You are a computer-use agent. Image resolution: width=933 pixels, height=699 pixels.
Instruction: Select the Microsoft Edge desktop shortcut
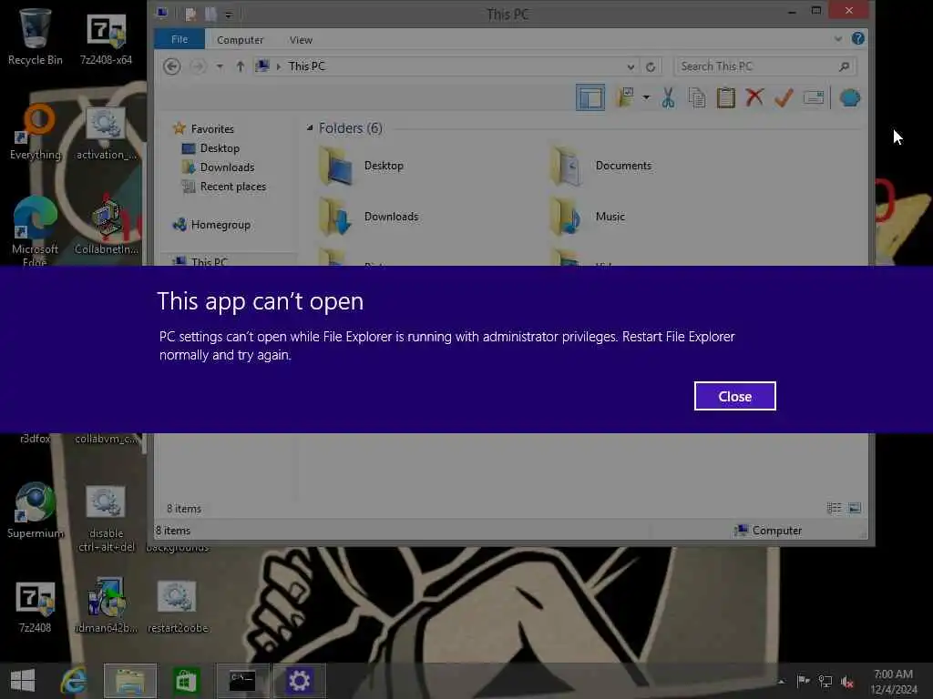[x=36, y=230]
